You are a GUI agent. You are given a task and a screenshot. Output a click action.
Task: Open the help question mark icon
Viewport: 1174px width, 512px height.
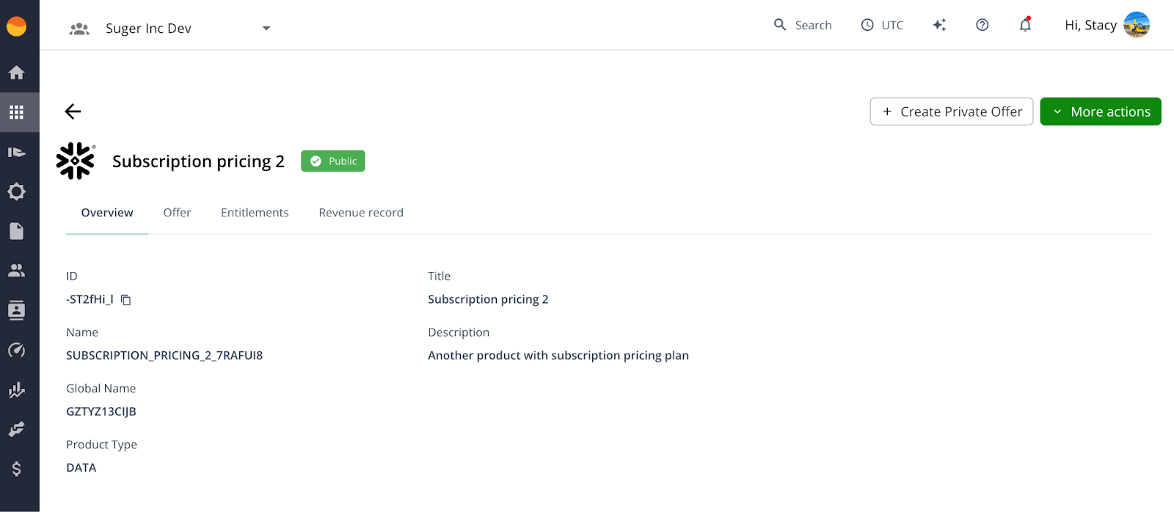tap(982, 25)
